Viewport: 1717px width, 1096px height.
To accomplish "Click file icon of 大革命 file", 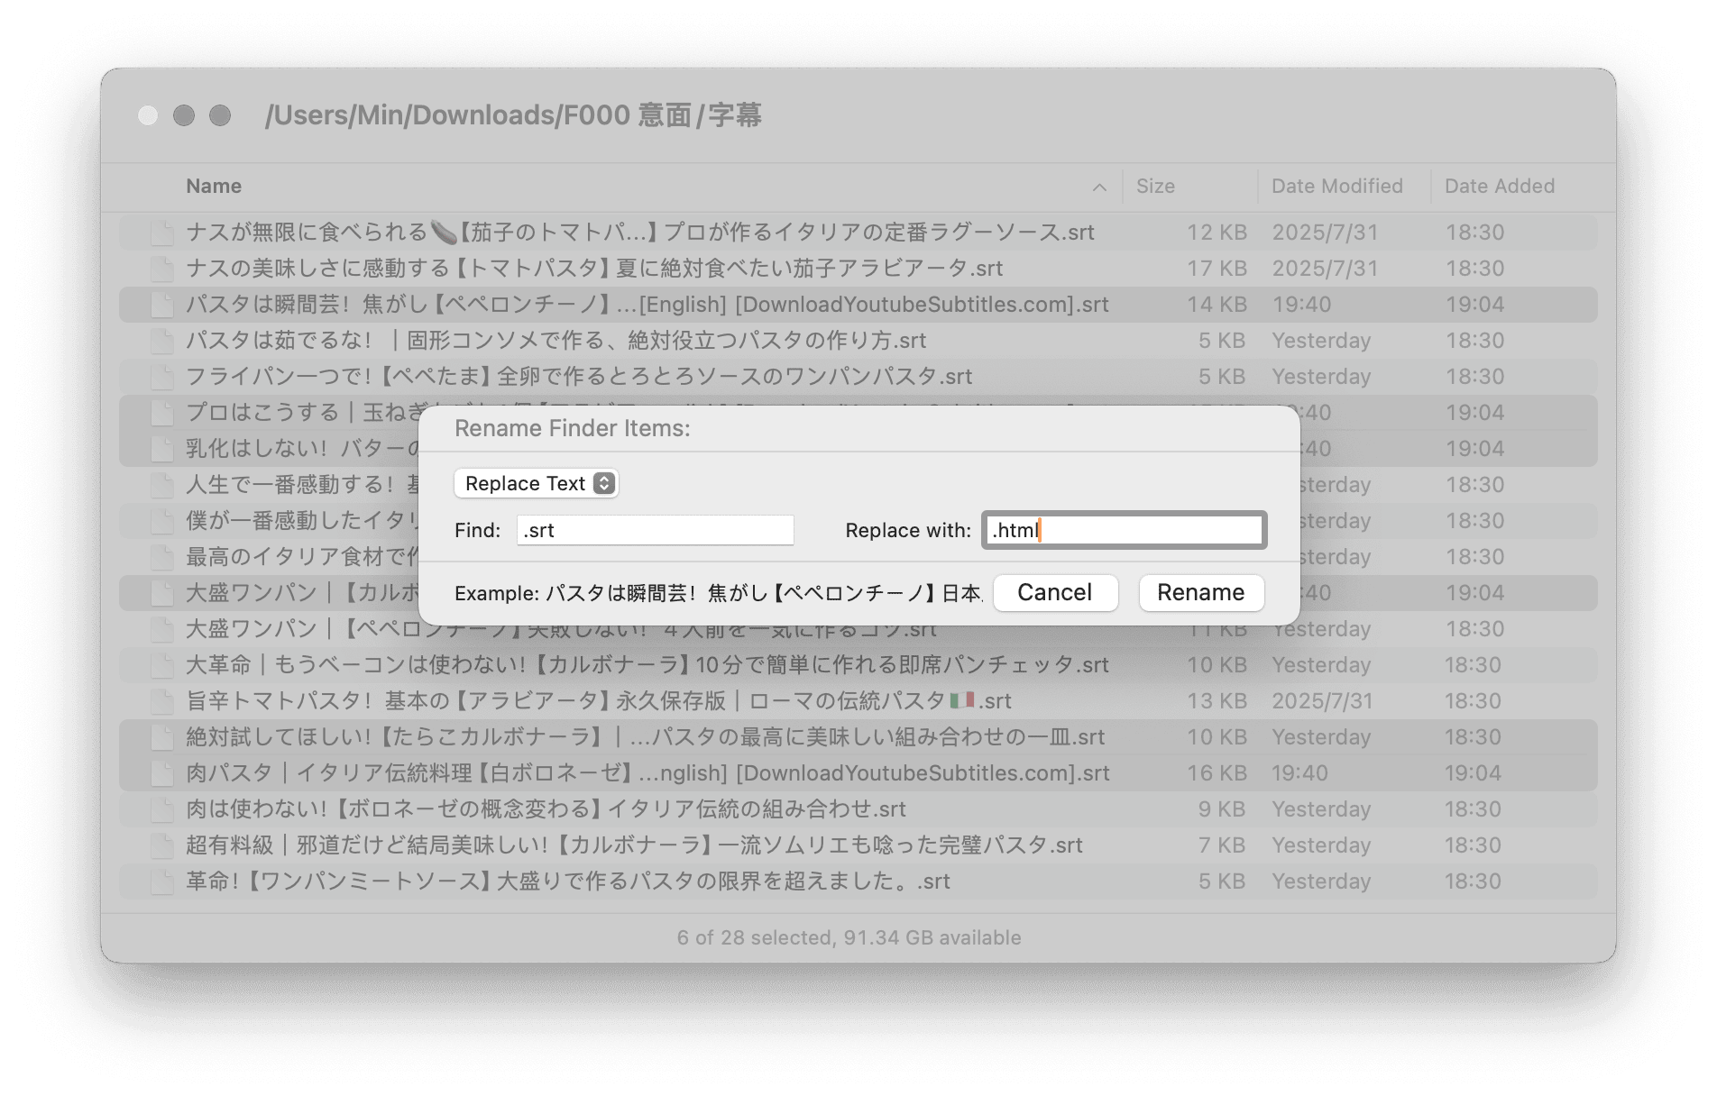I will (x=162, y=665).
